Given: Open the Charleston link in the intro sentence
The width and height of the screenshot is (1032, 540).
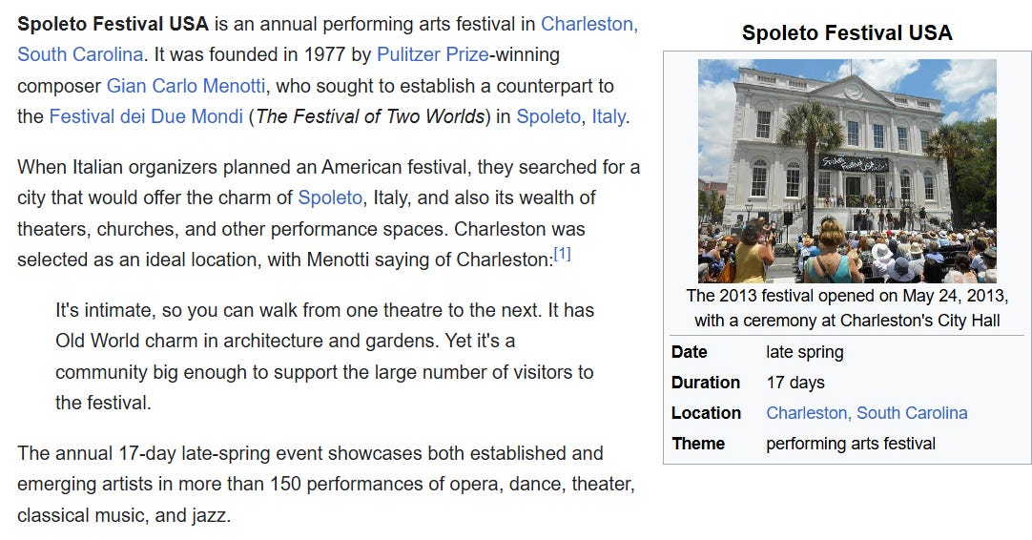Looking at the screenshot, I should click(x=589, y=25).
